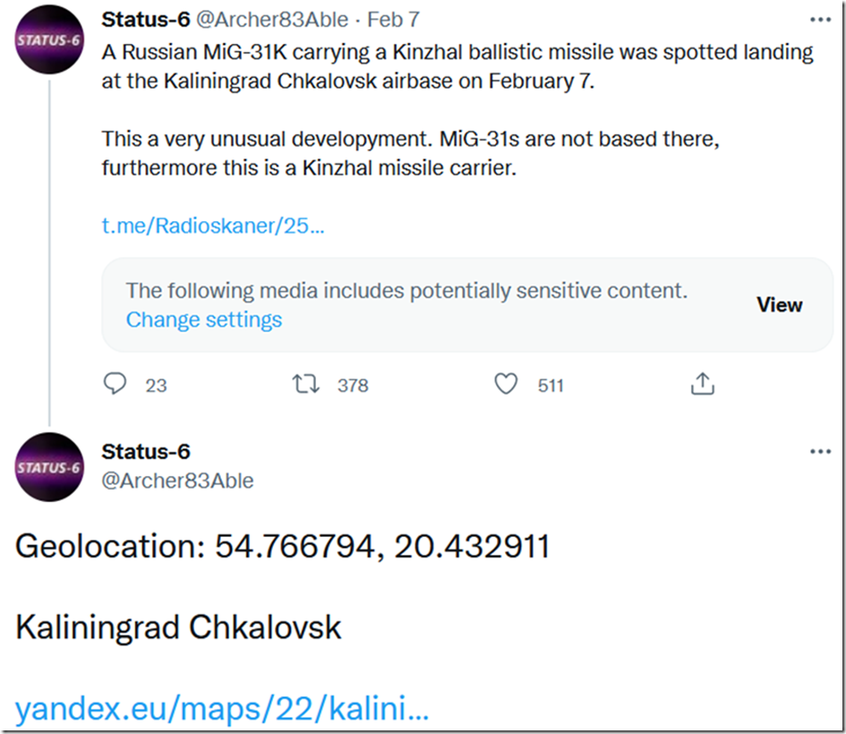This screenshot has height=734, width=846.
Task: Open the t.me/Radioskaner link
Action: pos(213,226)
